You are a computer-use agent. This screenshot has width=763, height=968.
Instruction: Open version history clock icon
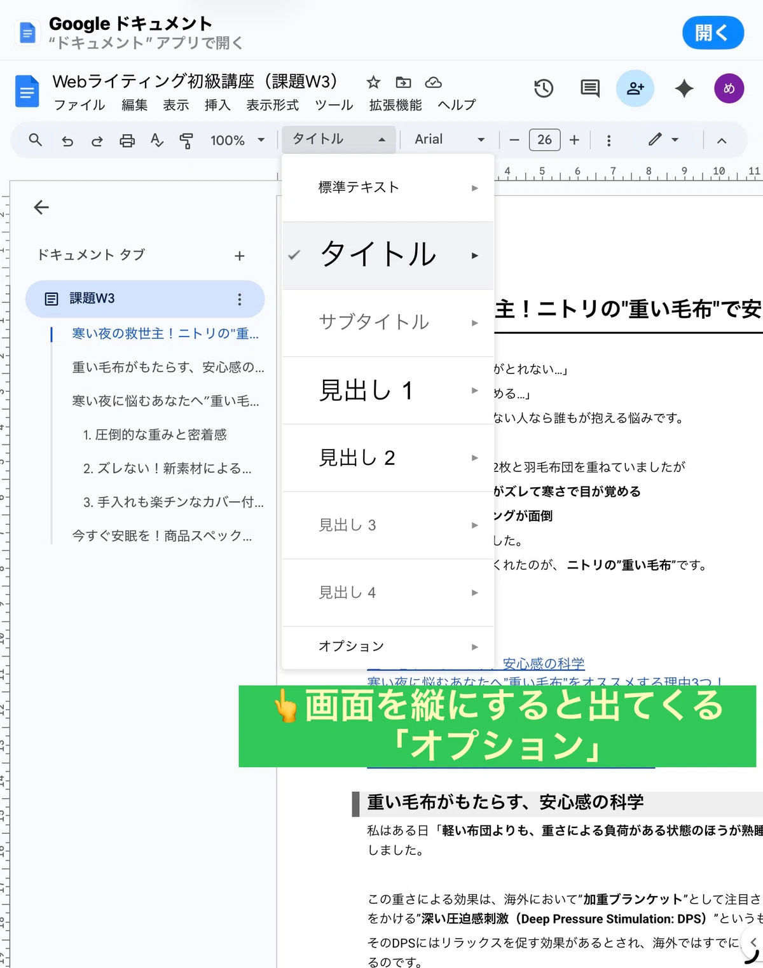click(544, 88)
